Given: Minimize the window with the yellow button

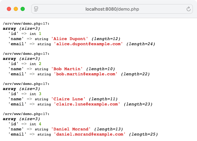Looking at the screenshot, I should tap(16, 9).
